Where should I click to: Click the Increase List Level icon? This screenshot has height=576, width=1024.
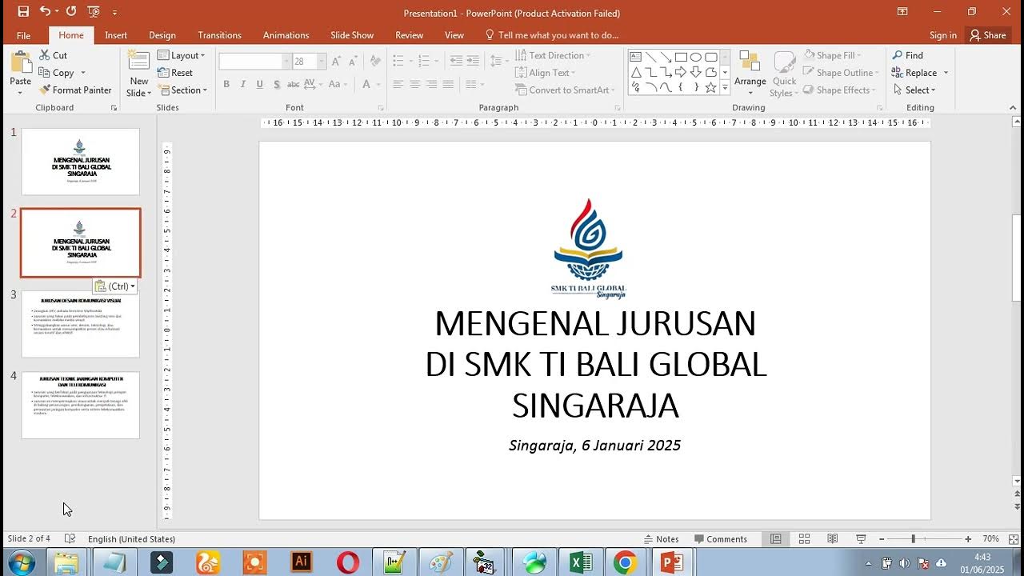pos(473,61)
